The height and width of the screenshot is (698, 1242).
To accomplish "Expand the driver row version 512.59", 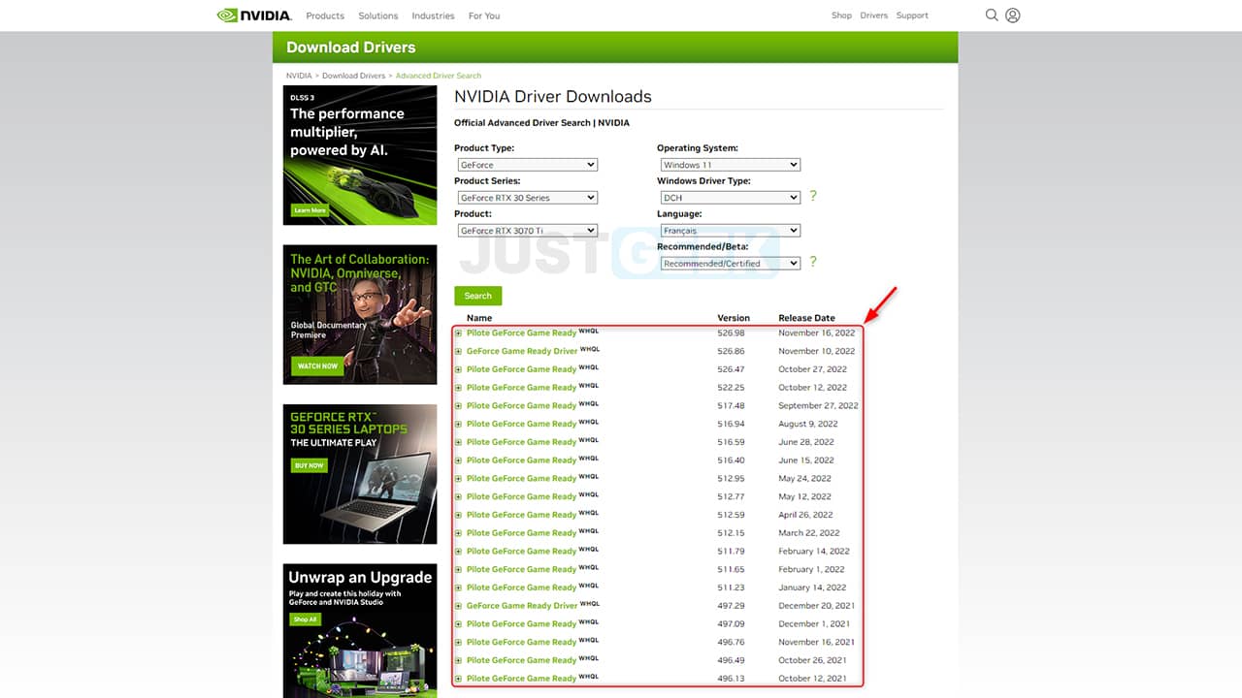I will [x=459, y=515].
